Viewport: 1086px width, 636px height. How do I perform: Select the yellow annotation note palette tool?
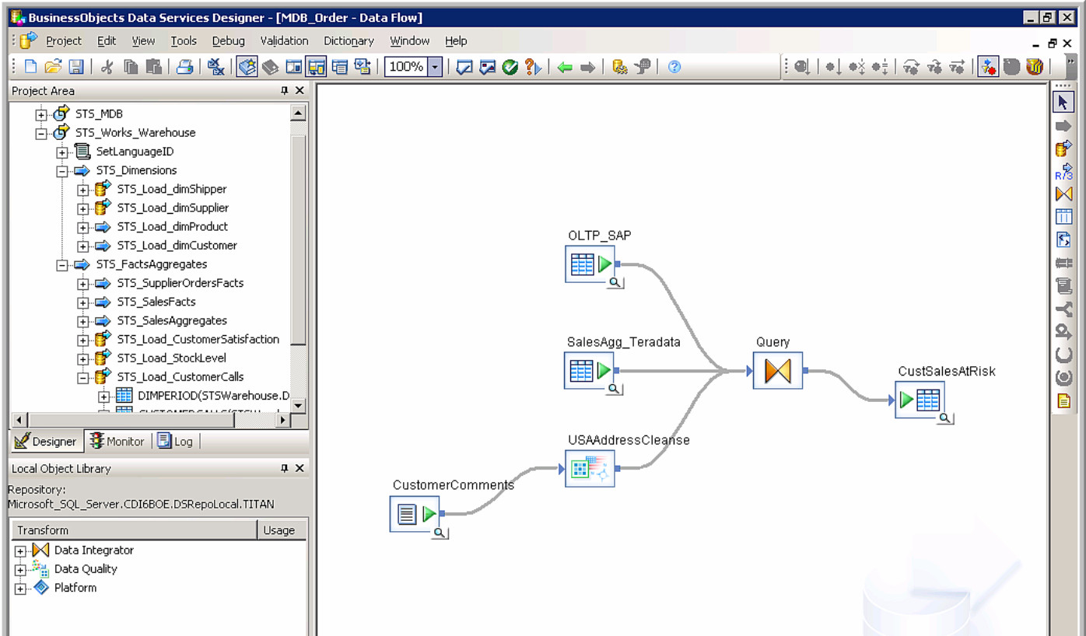point(1063,401)
